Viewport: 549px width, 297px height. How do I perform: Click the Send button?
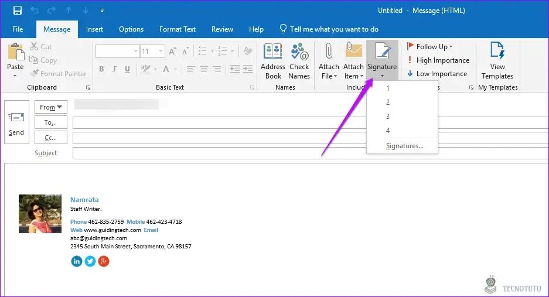[x=16, y=122]
